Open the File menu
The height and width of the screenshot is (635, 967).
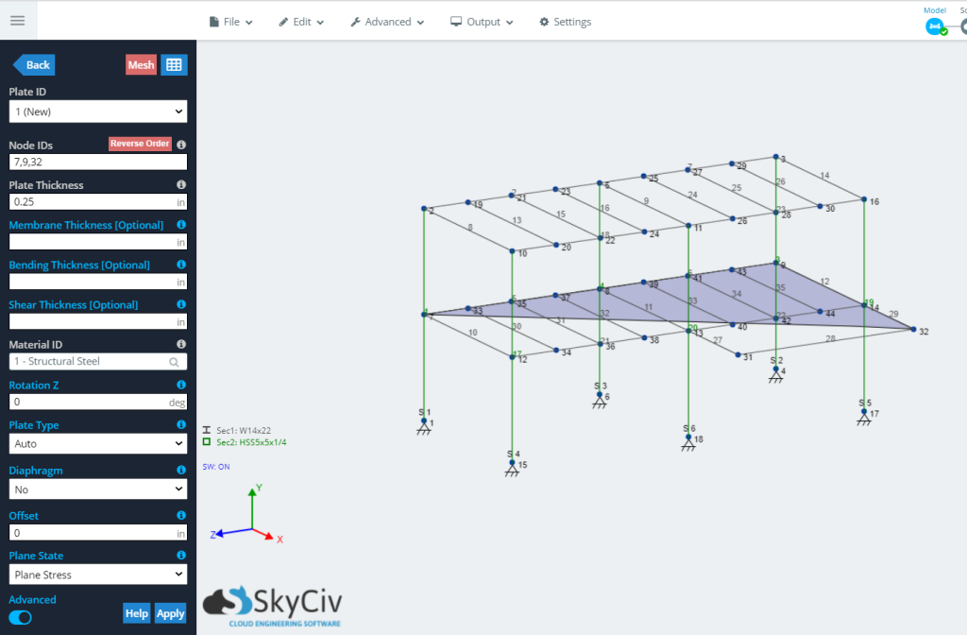pyautogui.click(x=231, y=22)
